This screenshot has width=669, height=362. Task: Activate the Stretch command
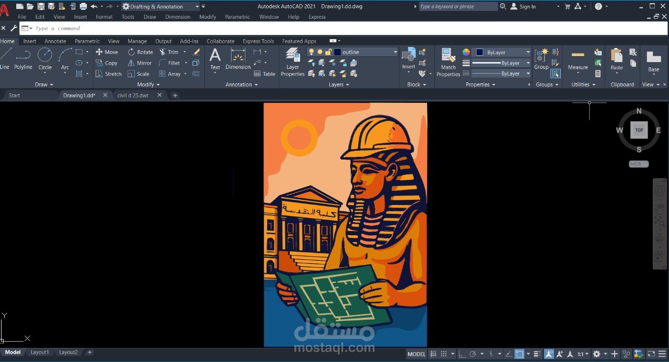point(108,74)
